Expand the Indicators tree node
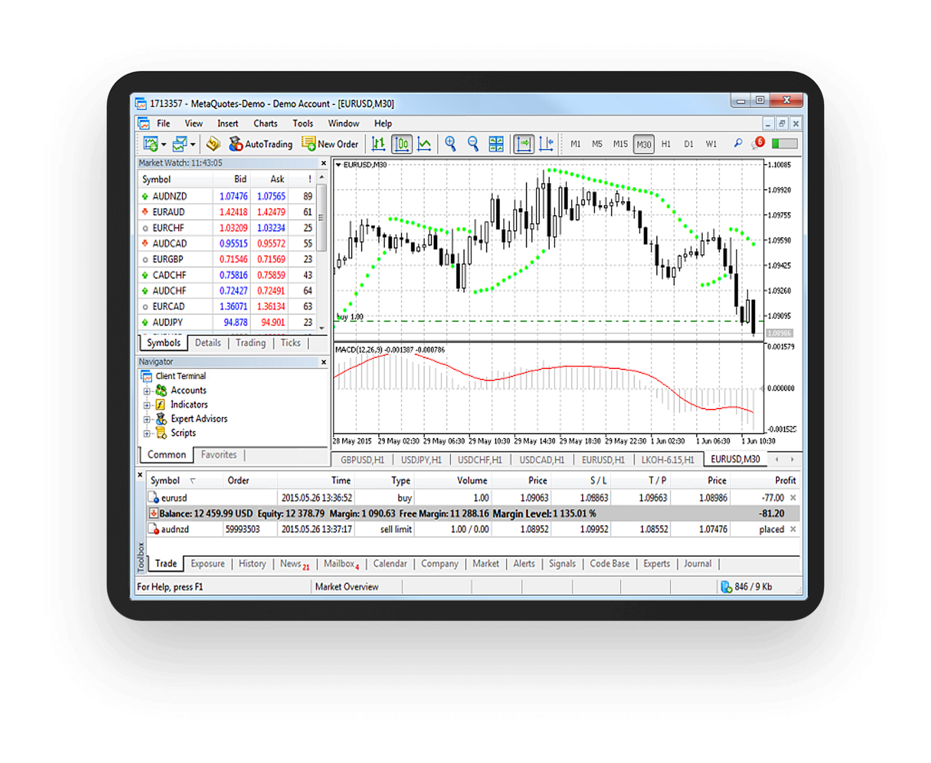 [147, 405]
